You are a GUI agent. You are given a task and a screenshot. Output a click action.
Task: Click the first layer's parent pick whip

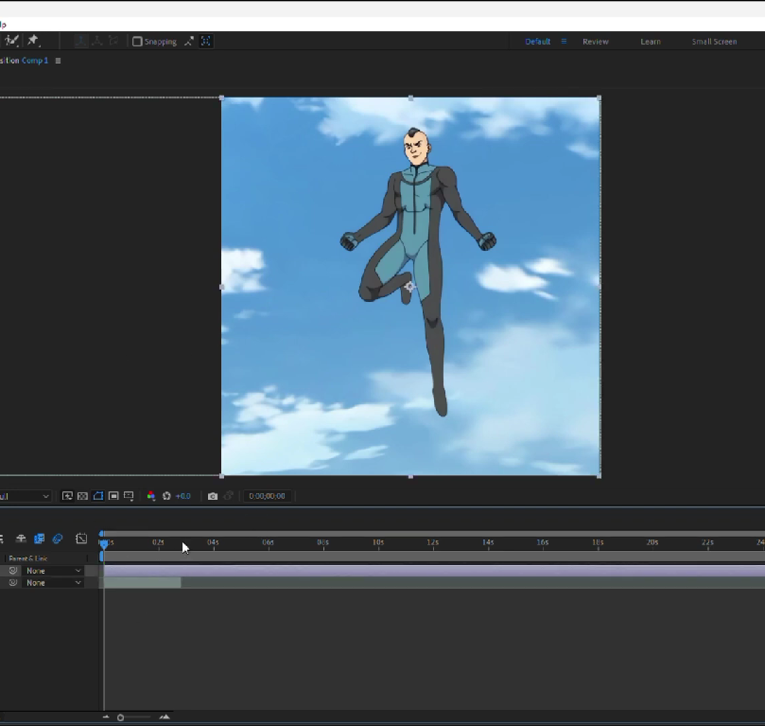click(x=13, y=571)
